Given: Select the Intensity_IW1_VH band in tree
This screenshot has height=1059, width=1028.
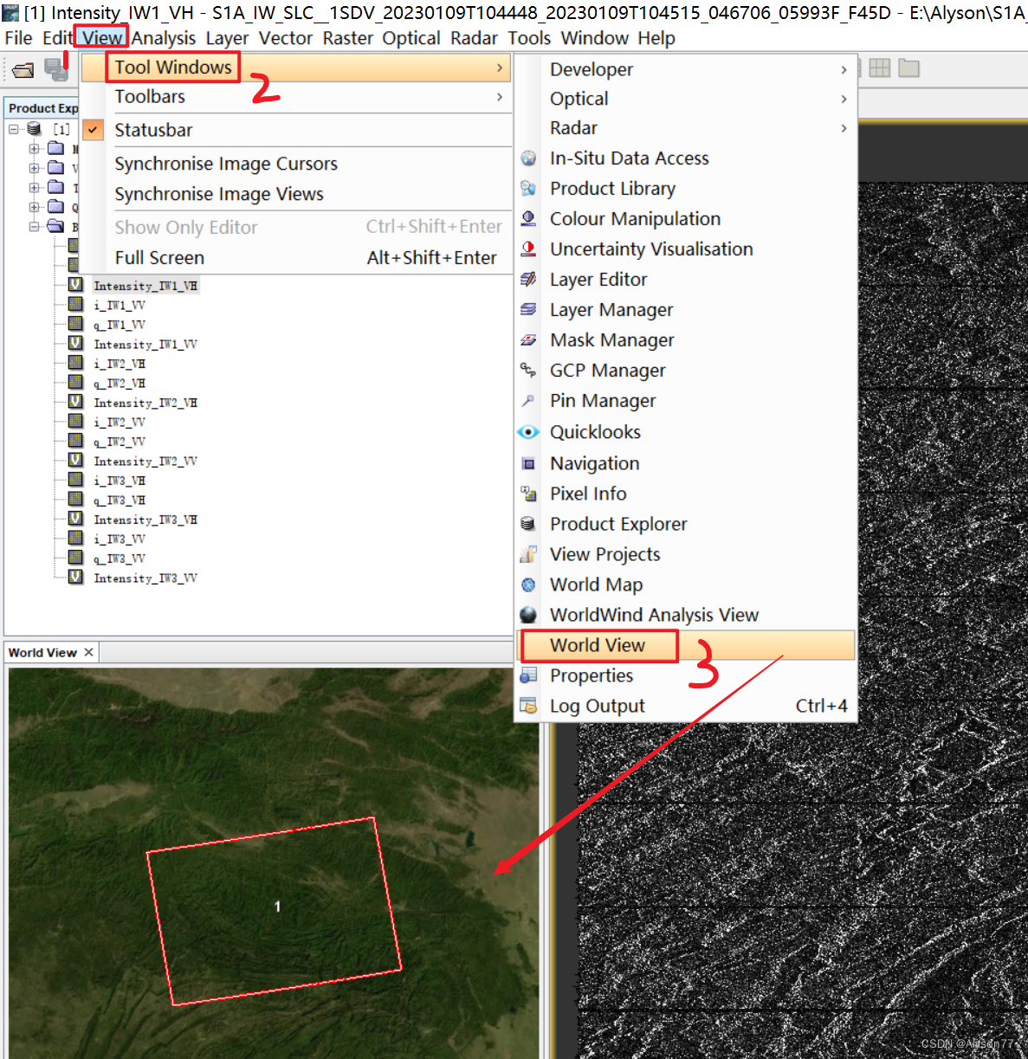Looking at the screenshot, I should point(145,286).
